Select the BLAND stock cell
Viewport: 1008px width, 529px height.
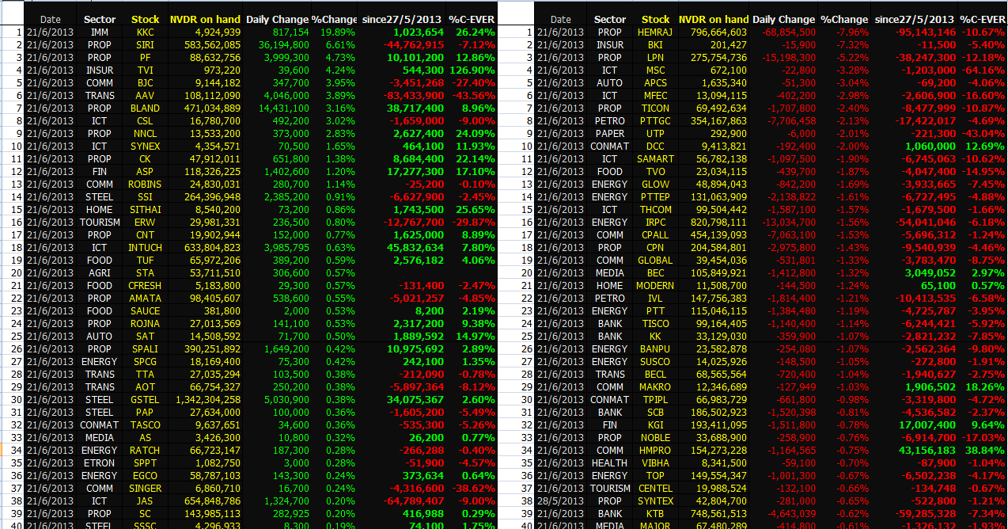pos(146,108)
